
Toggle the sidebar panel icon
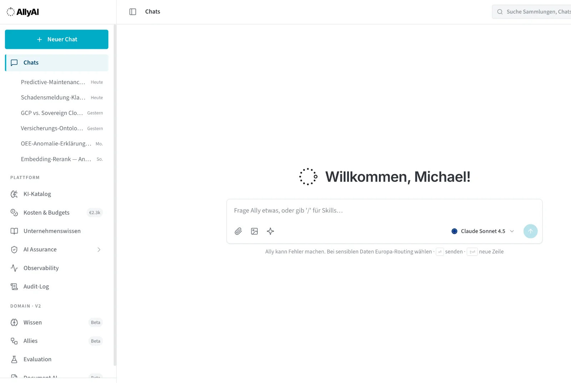(x=133, y=12)
